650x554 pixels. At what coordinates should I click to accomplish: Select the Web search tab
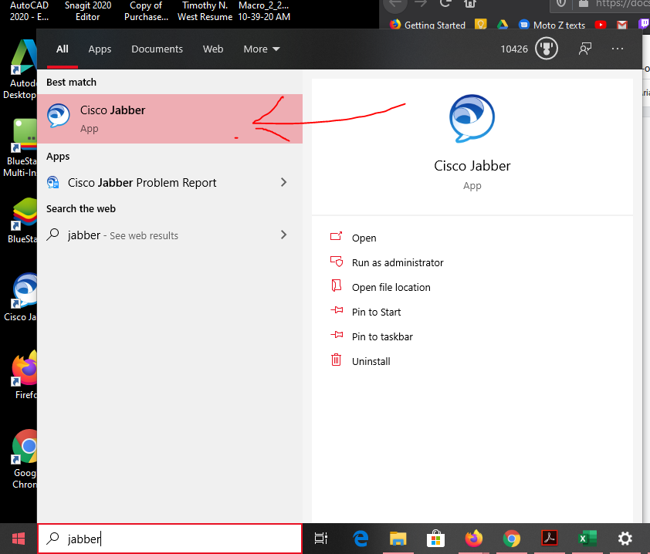pyautogui.click(x=213, y=49)
